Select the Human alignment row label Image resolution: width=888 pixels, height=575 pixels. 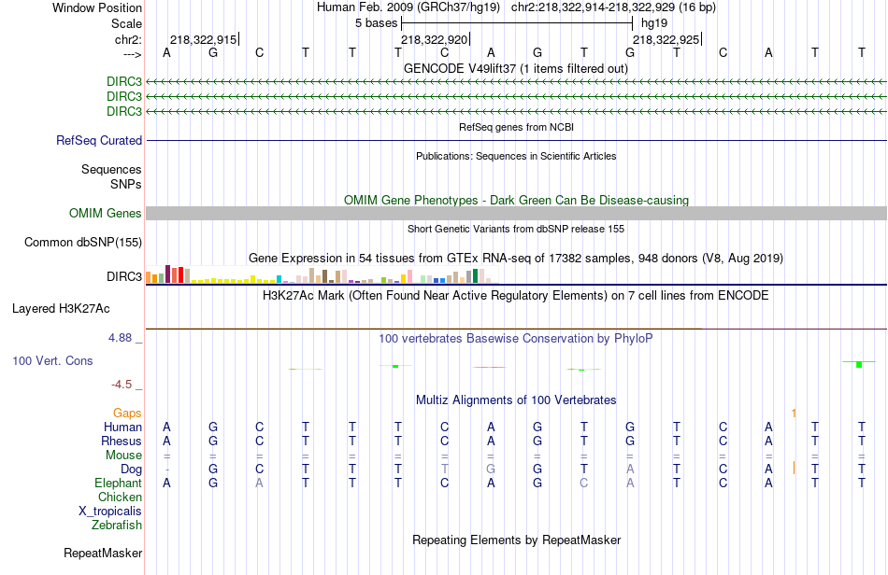[x=122, y=427]
